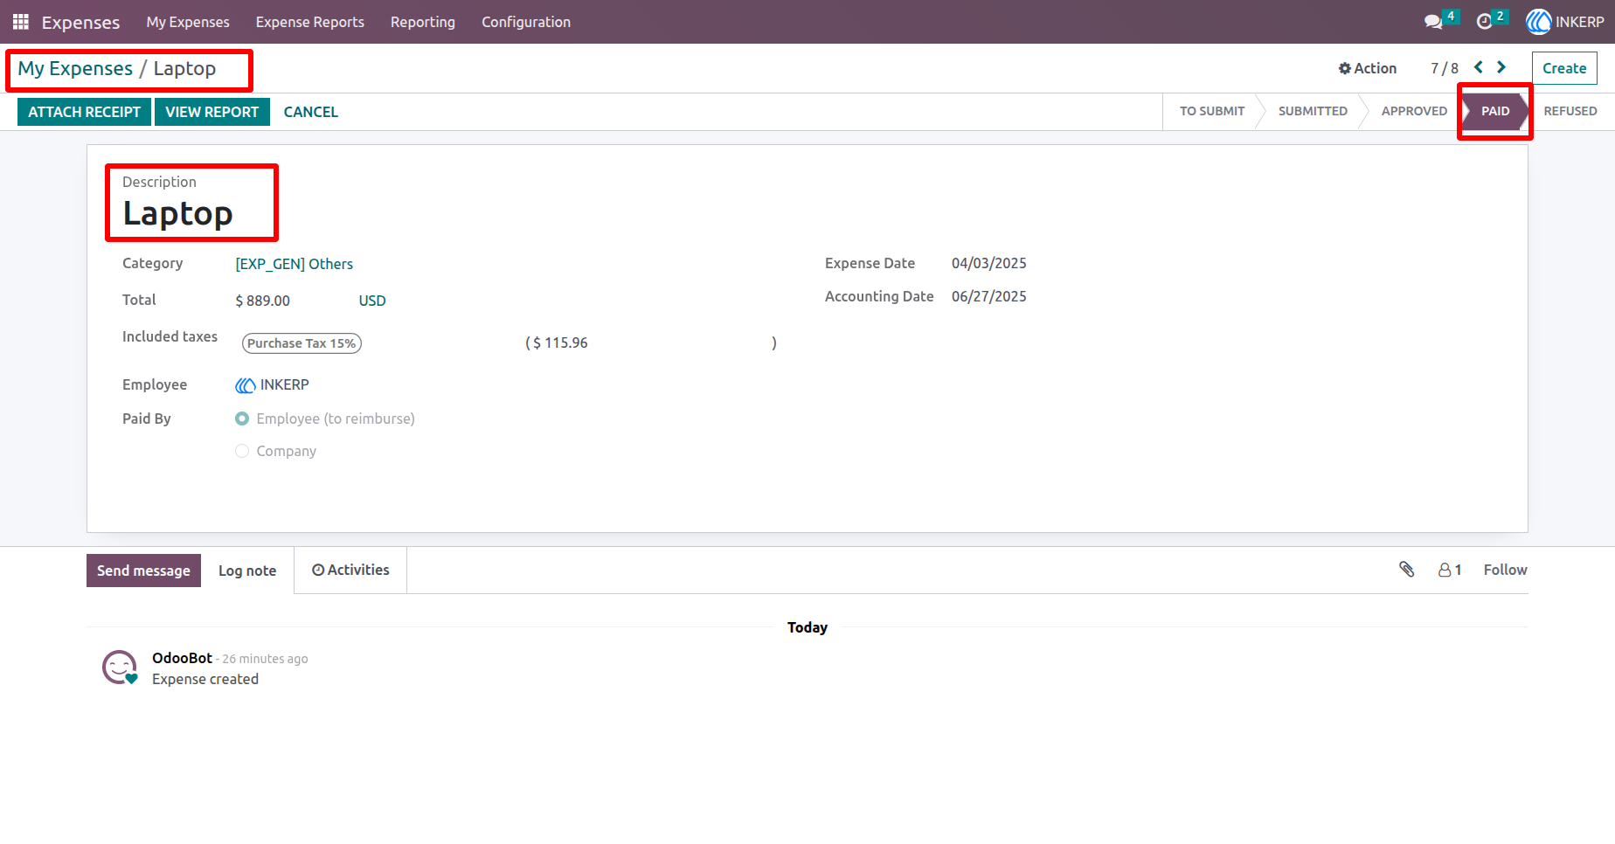This screenshot has width=1615, height=844.
Task: Click the View Report button
Action: (212, 112)
